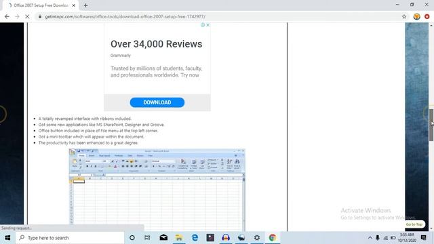The height and width of the screenshot is (244, 434).
Task: Switch to Chrome on the taskbar
Action: click(273, 238)
